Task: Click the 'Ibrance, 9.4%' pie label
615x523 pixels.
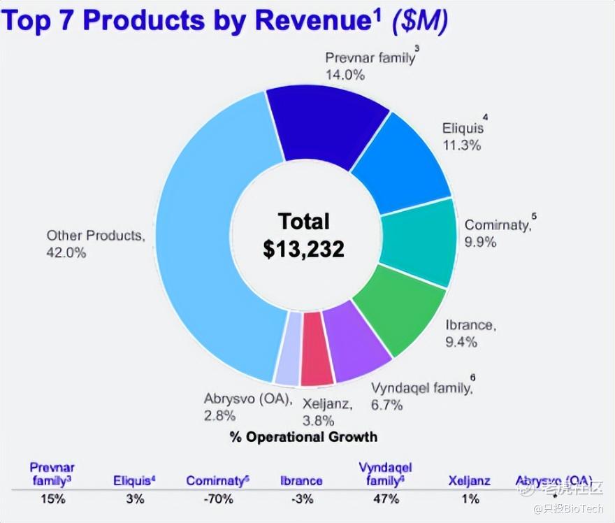Action: (x=470, y=333)
